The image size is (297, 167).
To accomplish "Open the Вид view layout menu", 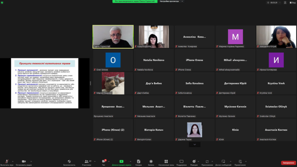I will point(292,2).
